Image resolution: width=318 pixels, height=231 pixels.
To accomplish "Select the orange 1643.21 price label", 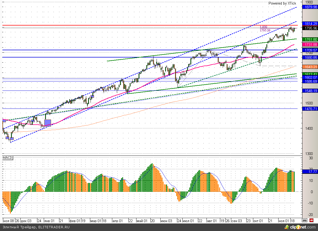I will (310, 67).
